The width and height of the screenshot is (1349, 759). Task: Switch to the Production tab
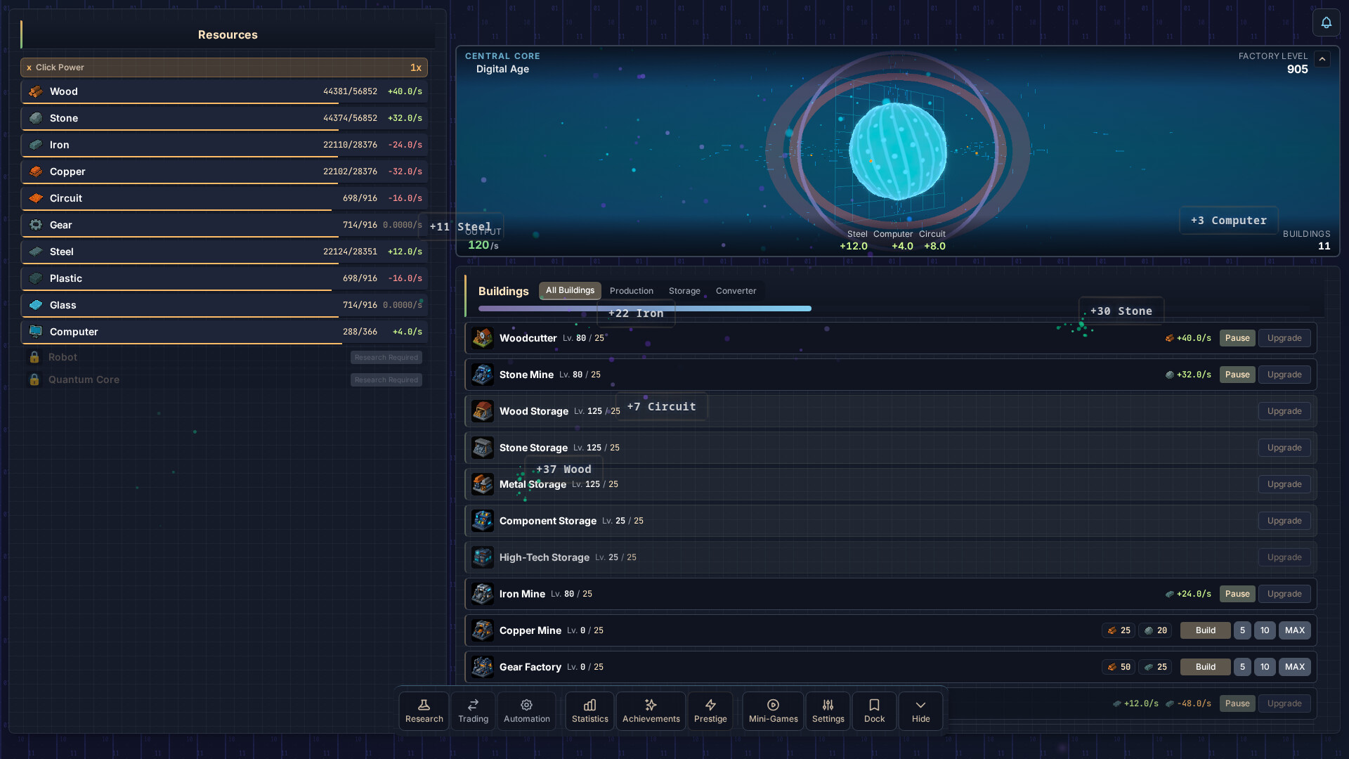click(632, 291)
